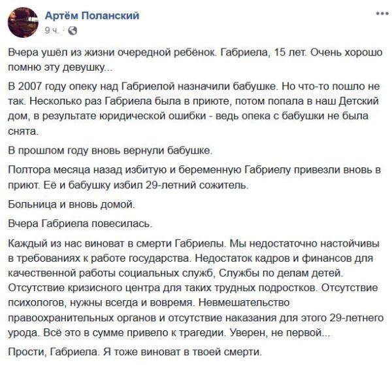Open the three-dot post options menu

coord(382,14)
